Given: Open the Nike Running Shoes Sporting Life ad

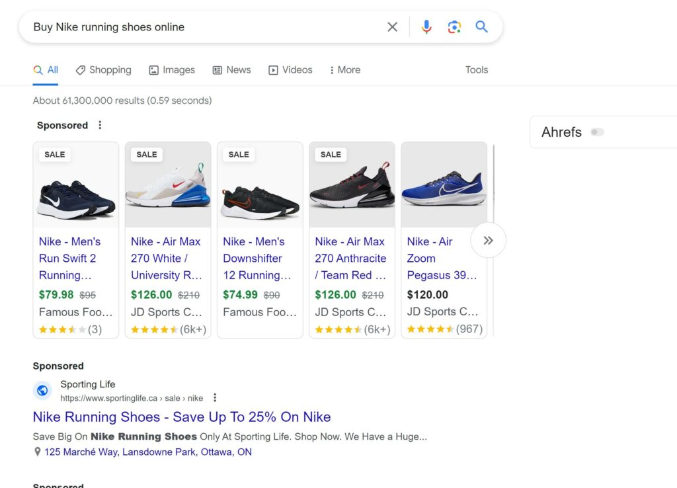Looking at the screenshot, I should point(181,417).
